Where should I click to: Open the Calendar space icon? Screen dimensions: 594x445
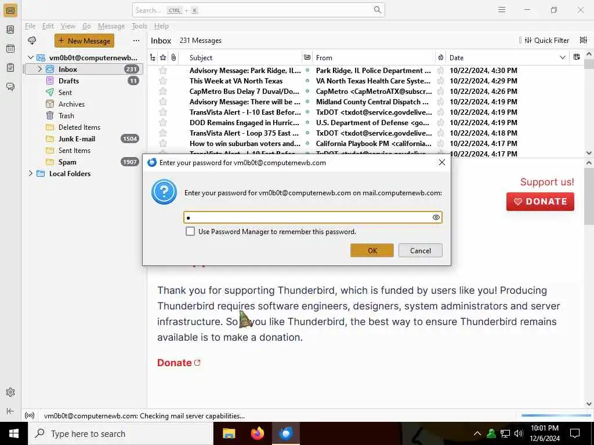click(x=10, y=49)
